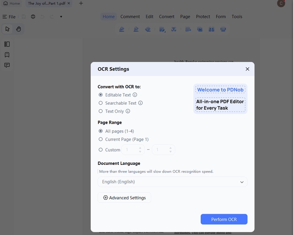Screen dimensions: 294x235
Task: Open the Edit Text tool
Action: (x=162, y=29)
